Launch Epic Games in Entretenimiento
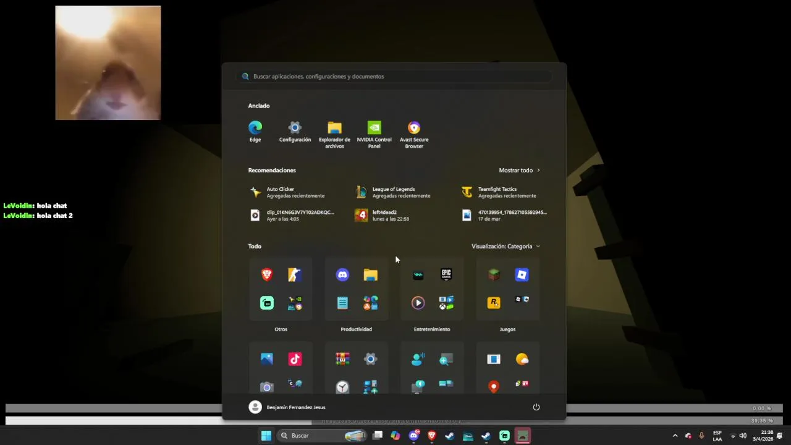Image resolution: width=791 pixels, height=445 pixels. pyautogui.click(x=446, y=274)
